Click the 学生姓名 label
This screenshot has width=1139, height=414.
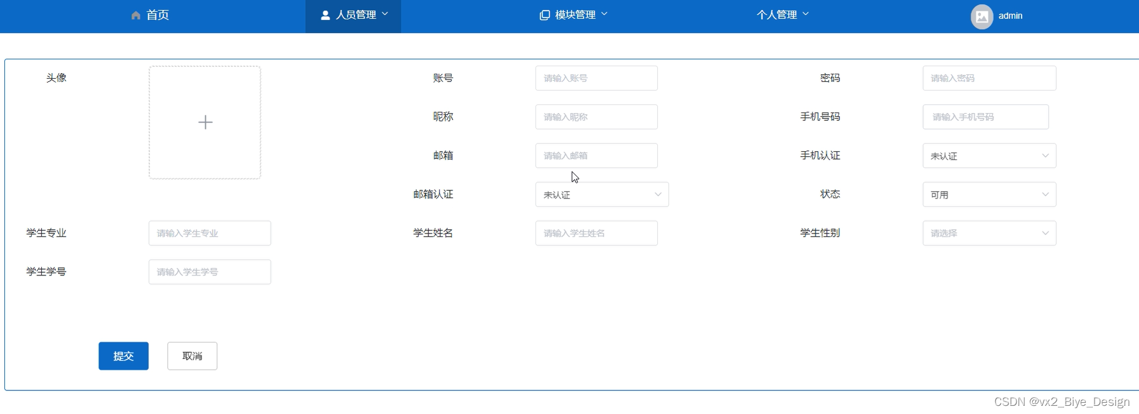pos(433,233)
